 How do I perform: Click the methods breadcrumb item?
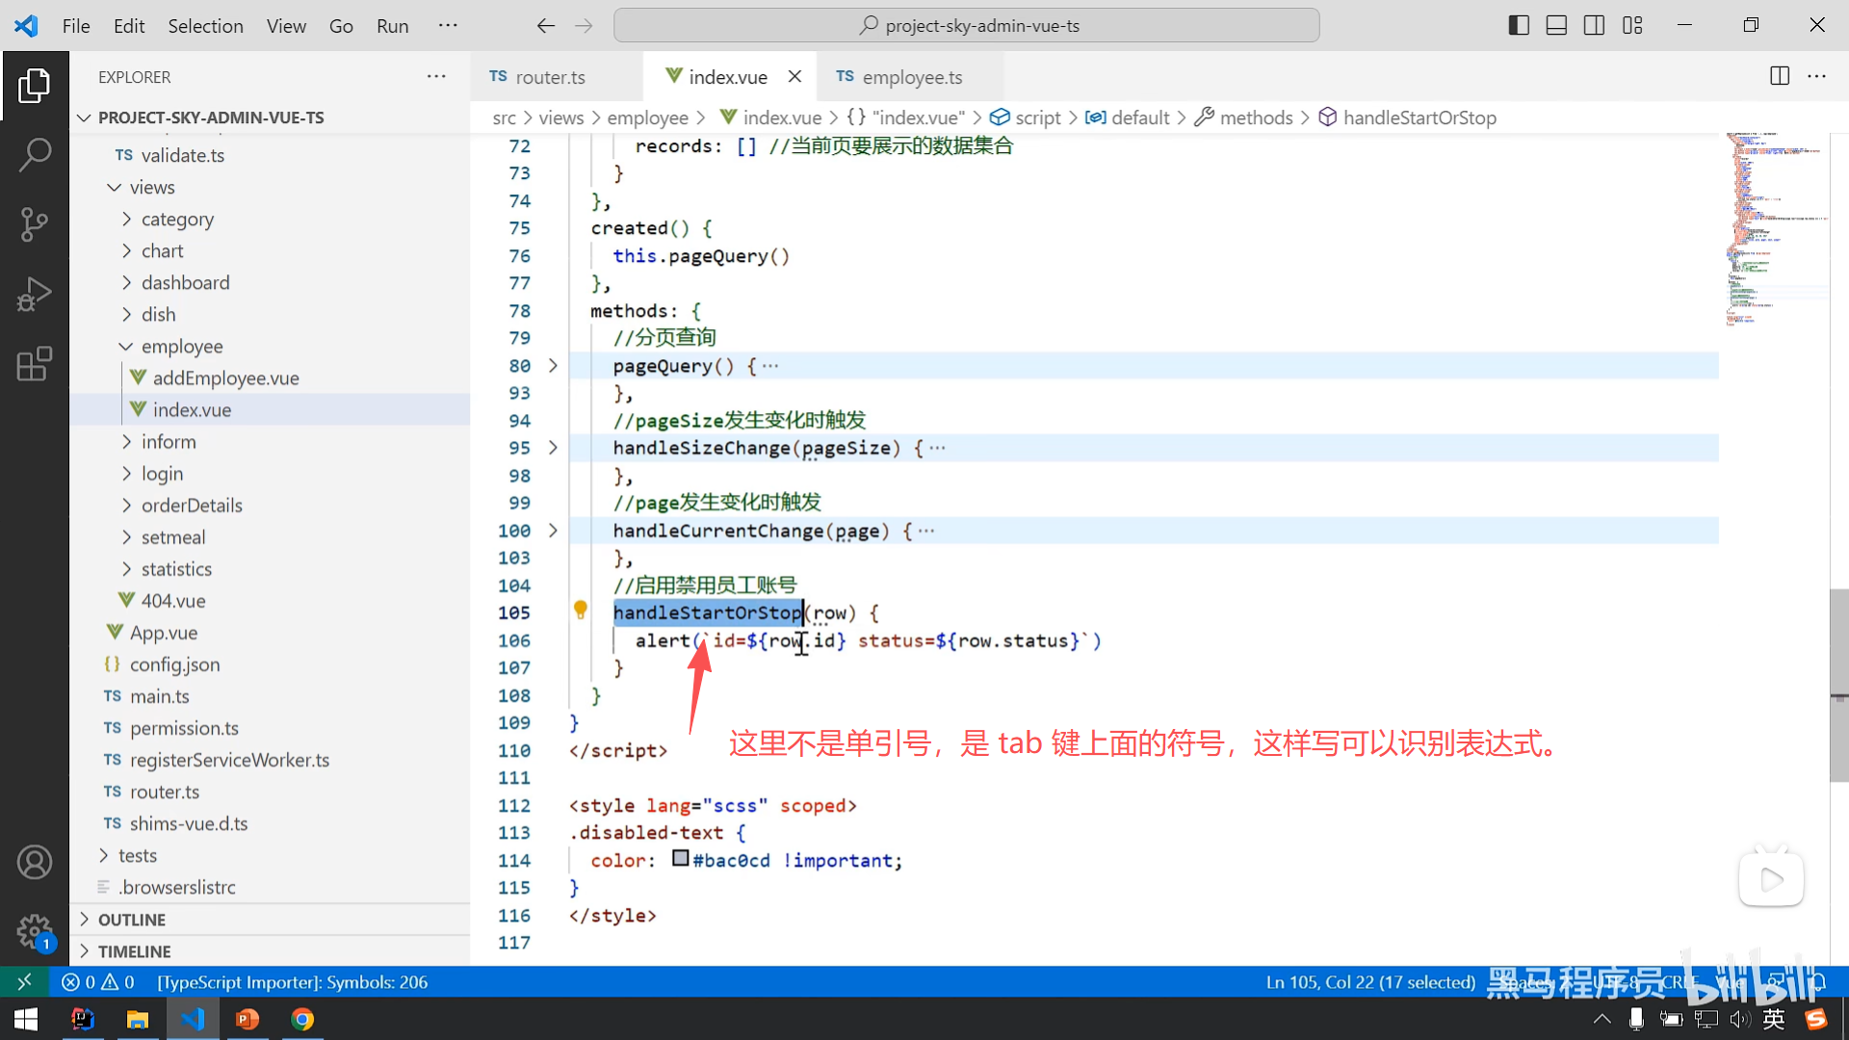point(1256,117)
